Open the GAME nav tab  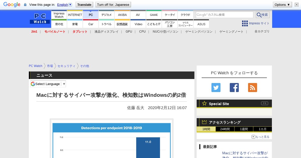154,15
